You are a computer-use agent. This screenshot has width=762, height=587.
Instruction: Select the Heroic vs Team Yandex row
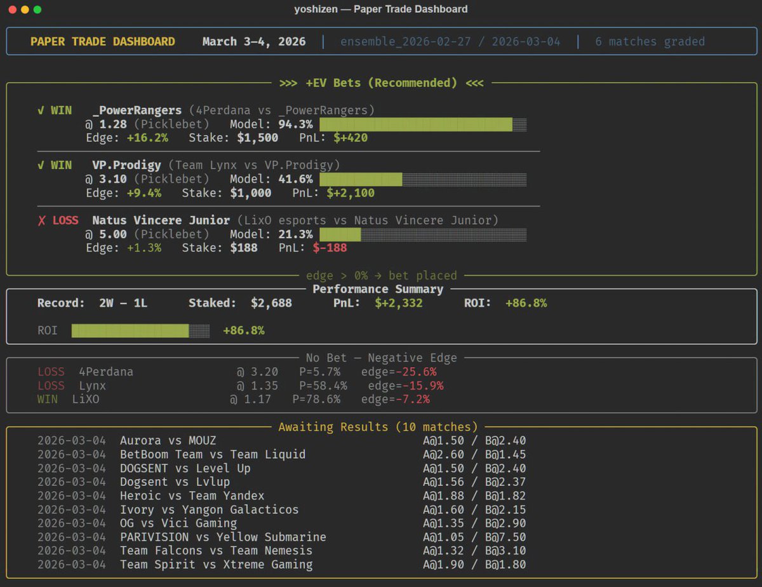click(281, 496)
